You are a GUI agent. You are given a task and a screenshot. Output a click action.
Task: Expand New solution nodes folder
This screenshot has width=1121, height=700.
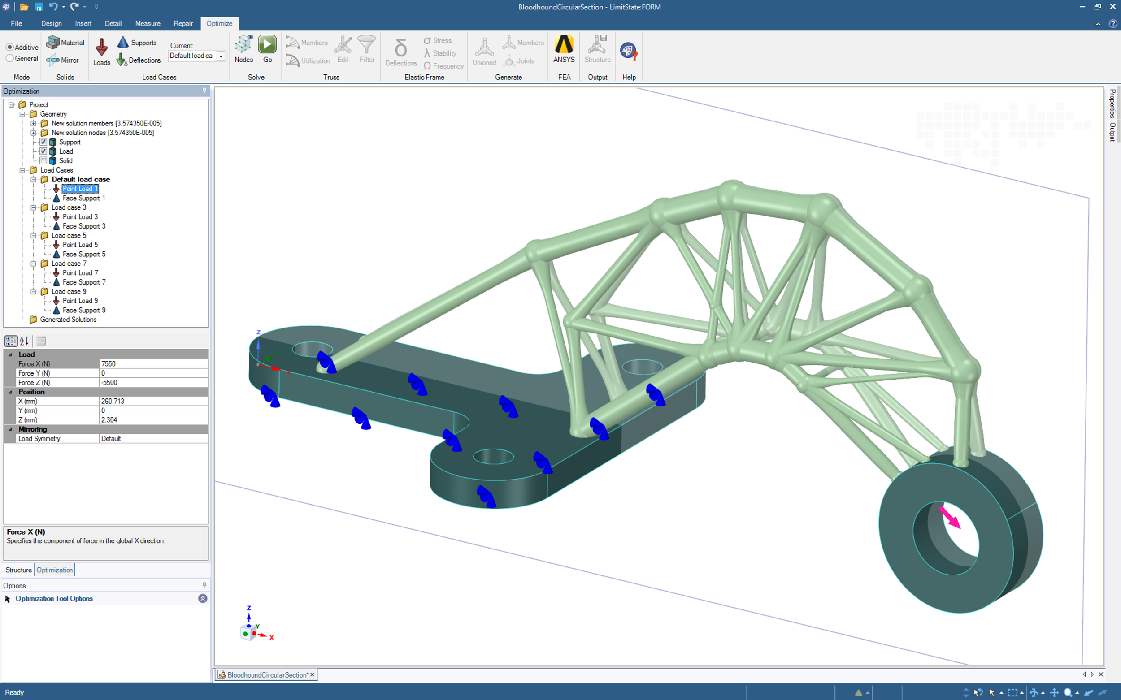point(33,133)
